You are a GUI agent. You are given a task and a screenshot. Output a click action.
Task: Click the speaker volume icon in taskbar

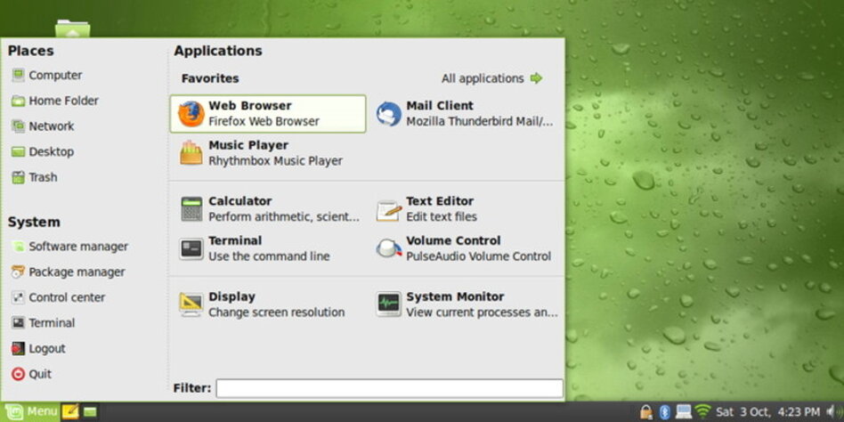pyautogui.click(x=832, y=412)
